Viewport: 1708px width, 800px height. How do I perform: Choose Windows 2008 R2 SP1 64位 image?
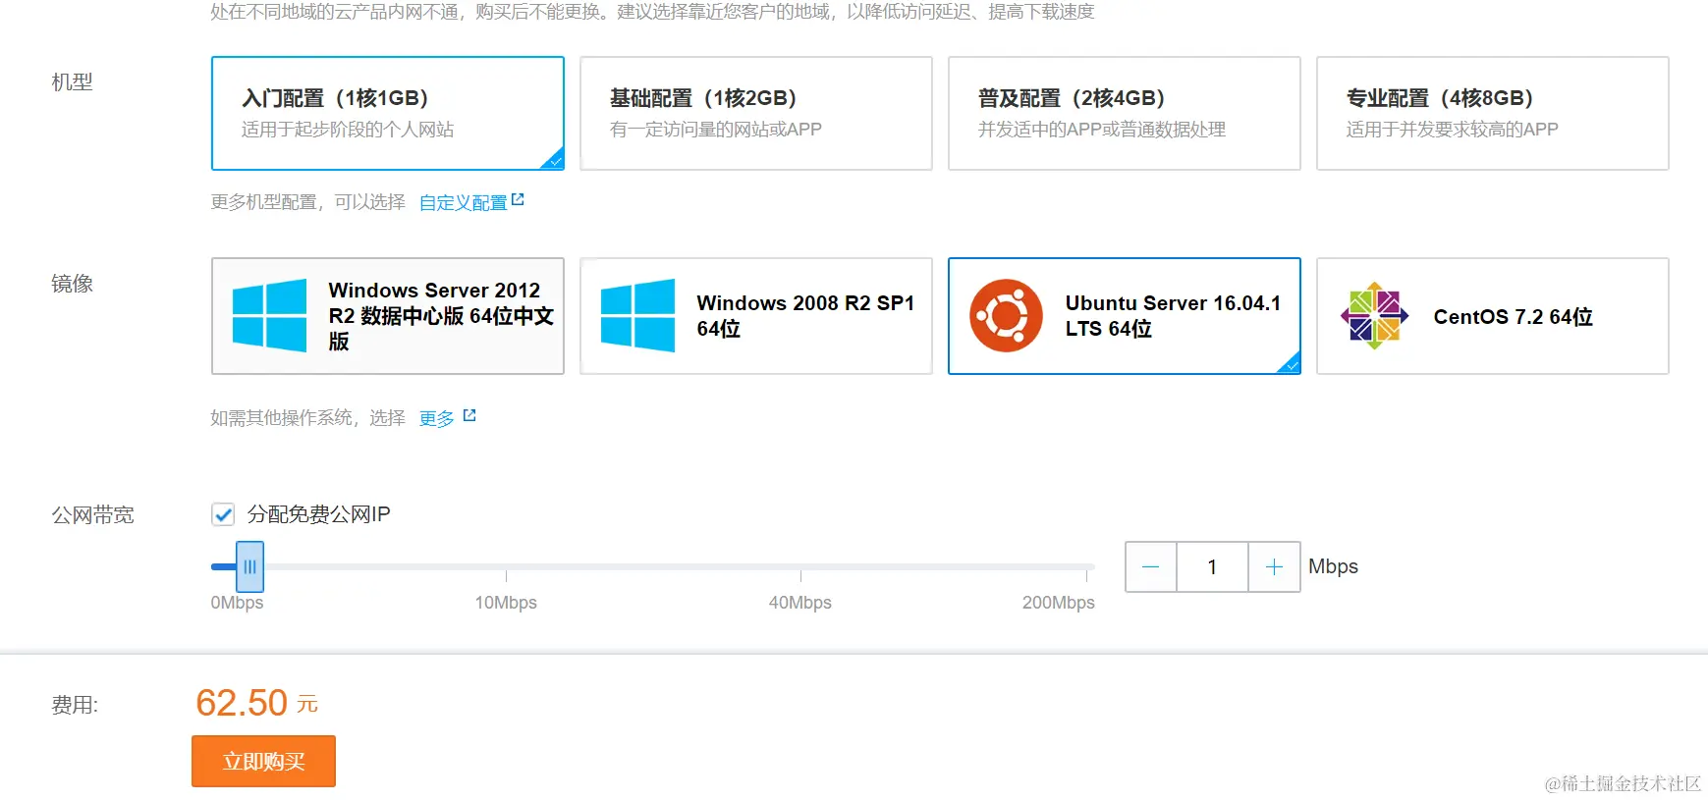tap(756, 316)
